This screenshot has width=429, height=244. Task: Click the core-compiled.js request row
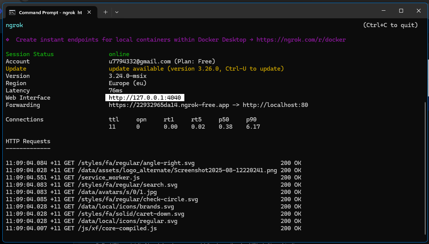[x=153, y=228]
